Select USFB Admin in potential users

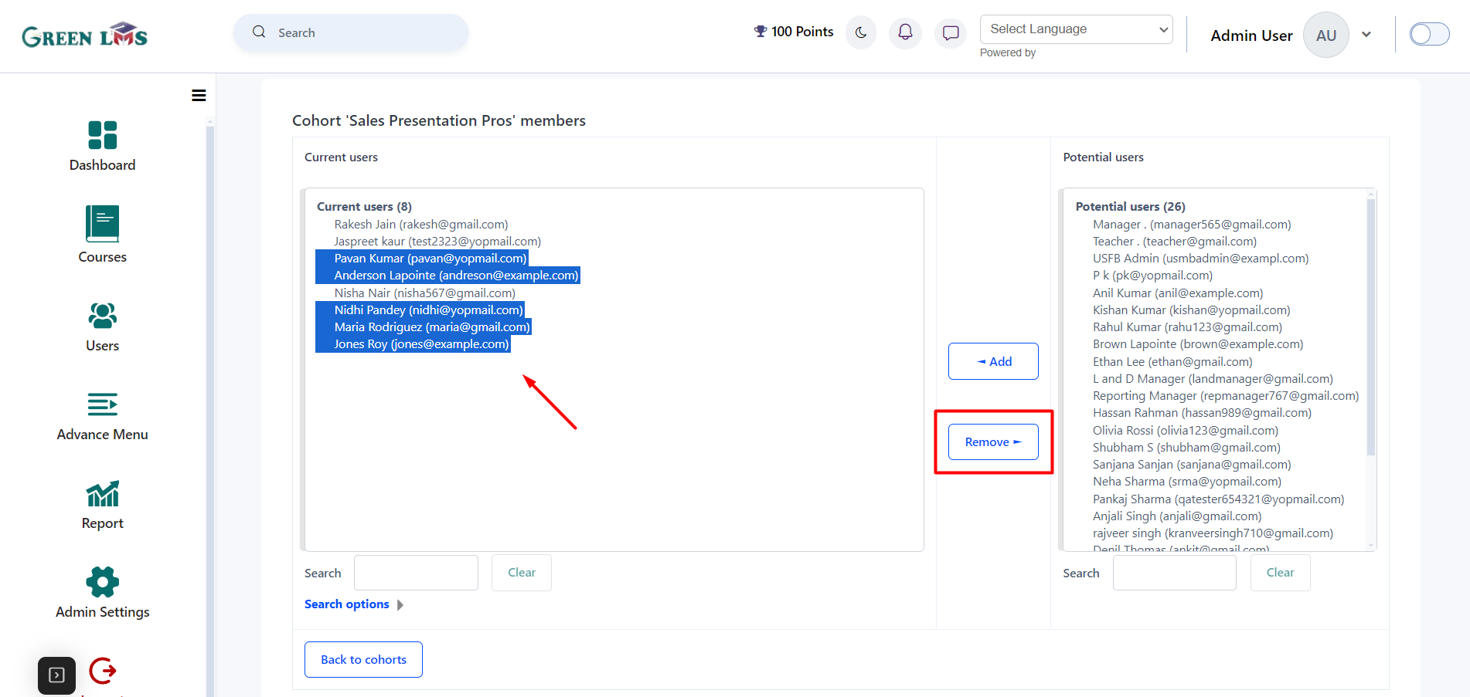click(1201, 259)
